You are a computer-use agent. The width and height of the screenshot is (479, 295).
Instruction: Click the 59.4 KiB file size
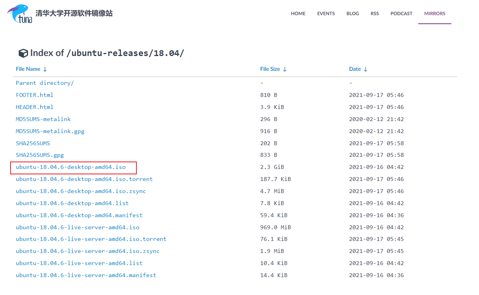pyautogui.click(x=274, y=215)
